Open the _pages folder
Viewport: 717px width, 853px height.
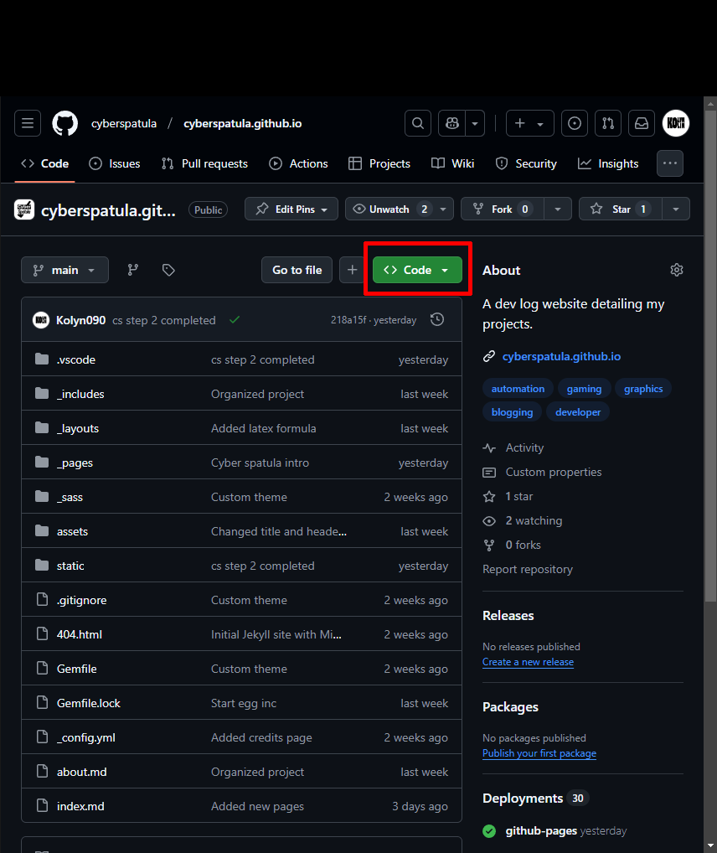pyautogui.click(x=75, y=463)
